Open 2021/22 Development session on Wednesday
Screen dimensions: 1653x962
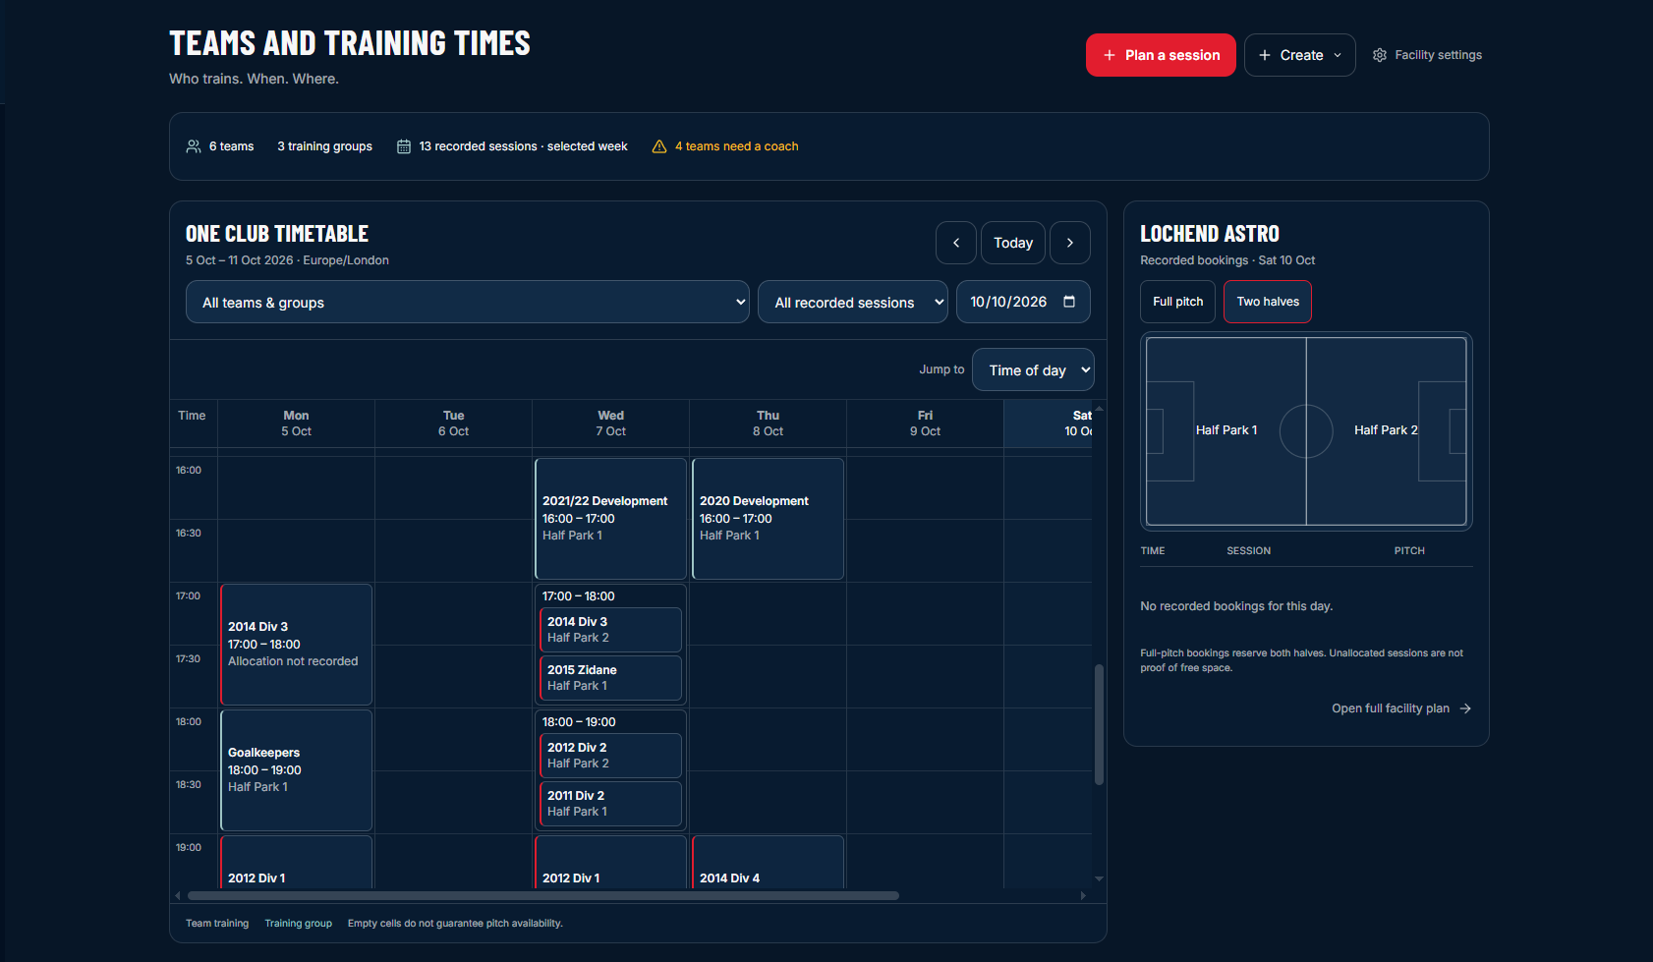point(610,519)
